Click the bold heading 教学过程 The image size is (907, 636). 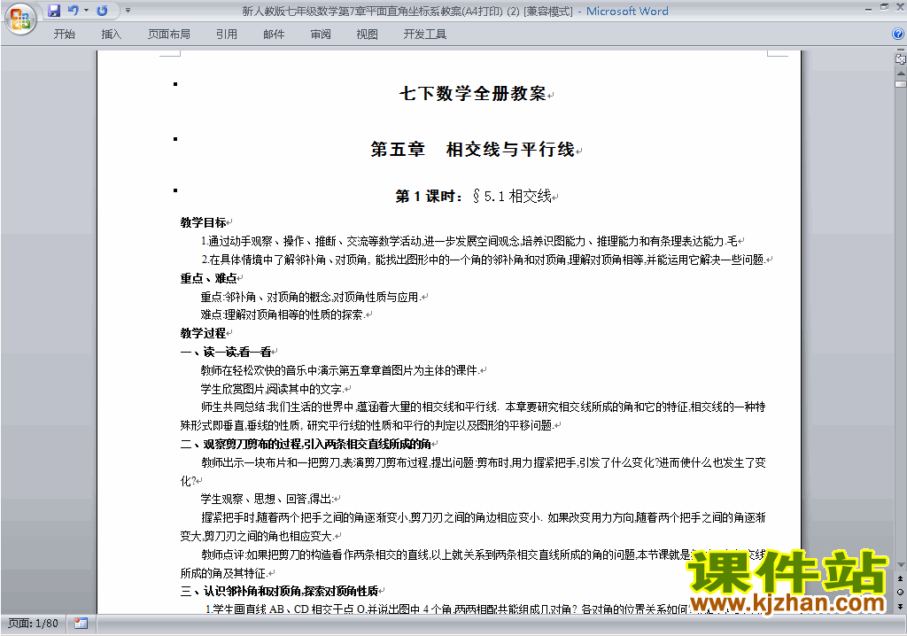[203, 333]
